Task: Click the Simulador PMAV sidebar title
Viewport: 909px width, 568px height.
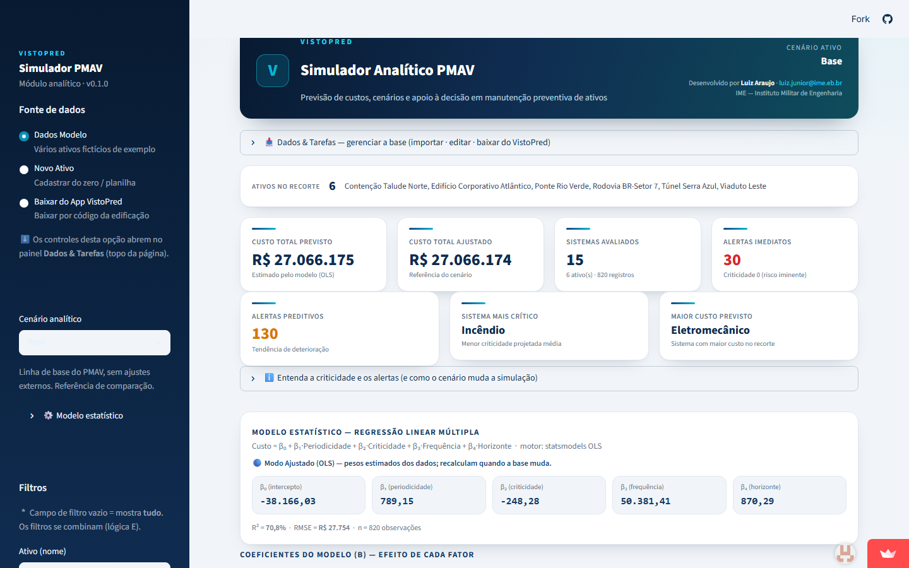Action: click(61, 68)
